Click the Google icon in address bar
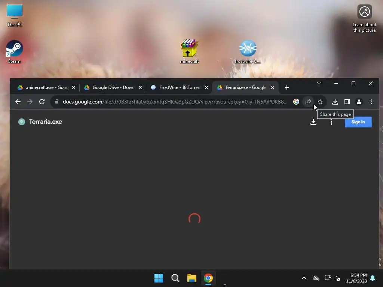Viewport: 383px width, 287px height. tap(296, 102)
